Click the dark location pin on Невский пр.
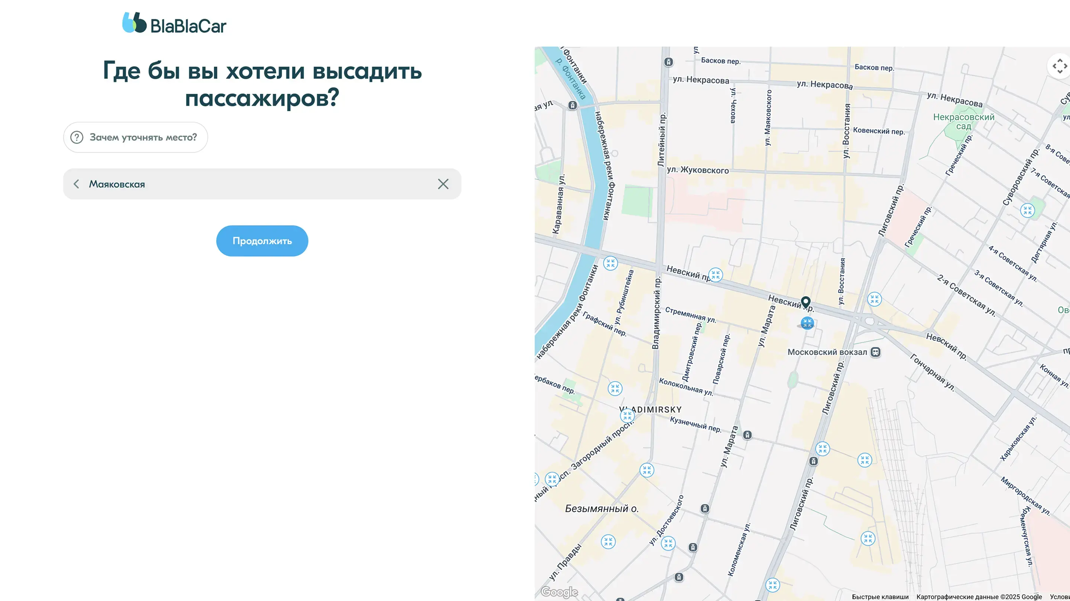1070x601 pixels. (805, 302)
